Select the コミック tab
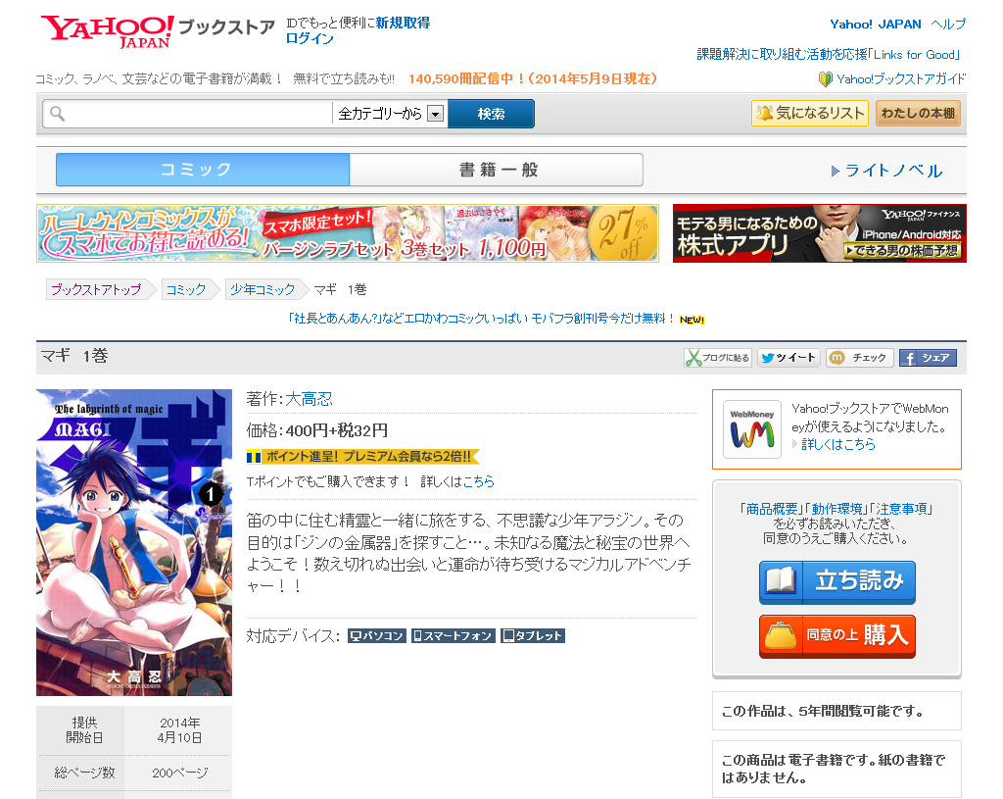The image size is (1003, 799). (x=203, y=170)
